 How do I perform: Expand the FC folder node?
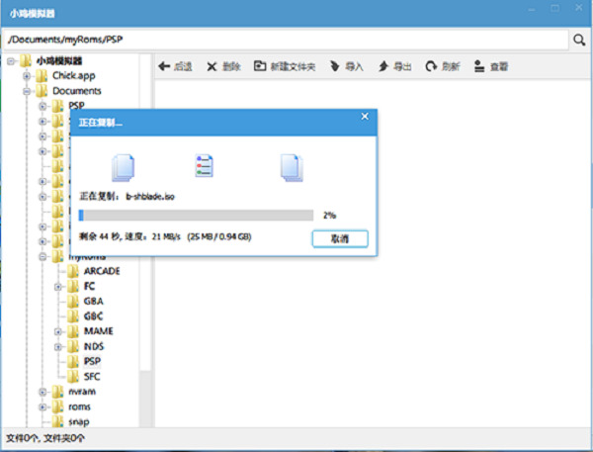tap(58, 287)
